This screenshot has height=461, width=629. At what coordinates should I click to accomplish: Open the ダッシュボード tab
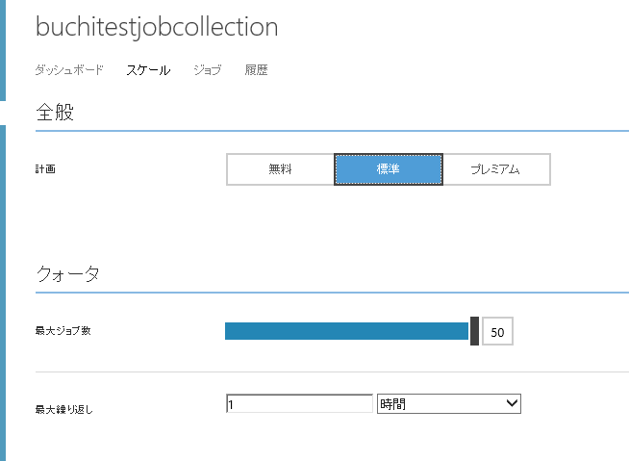point(69,70)
